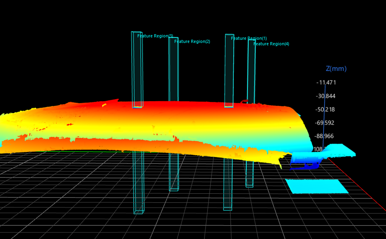Click the -50.218 Z-axis tick value
The height and width of the screenshot is (239, 386).
click(326, 109)
